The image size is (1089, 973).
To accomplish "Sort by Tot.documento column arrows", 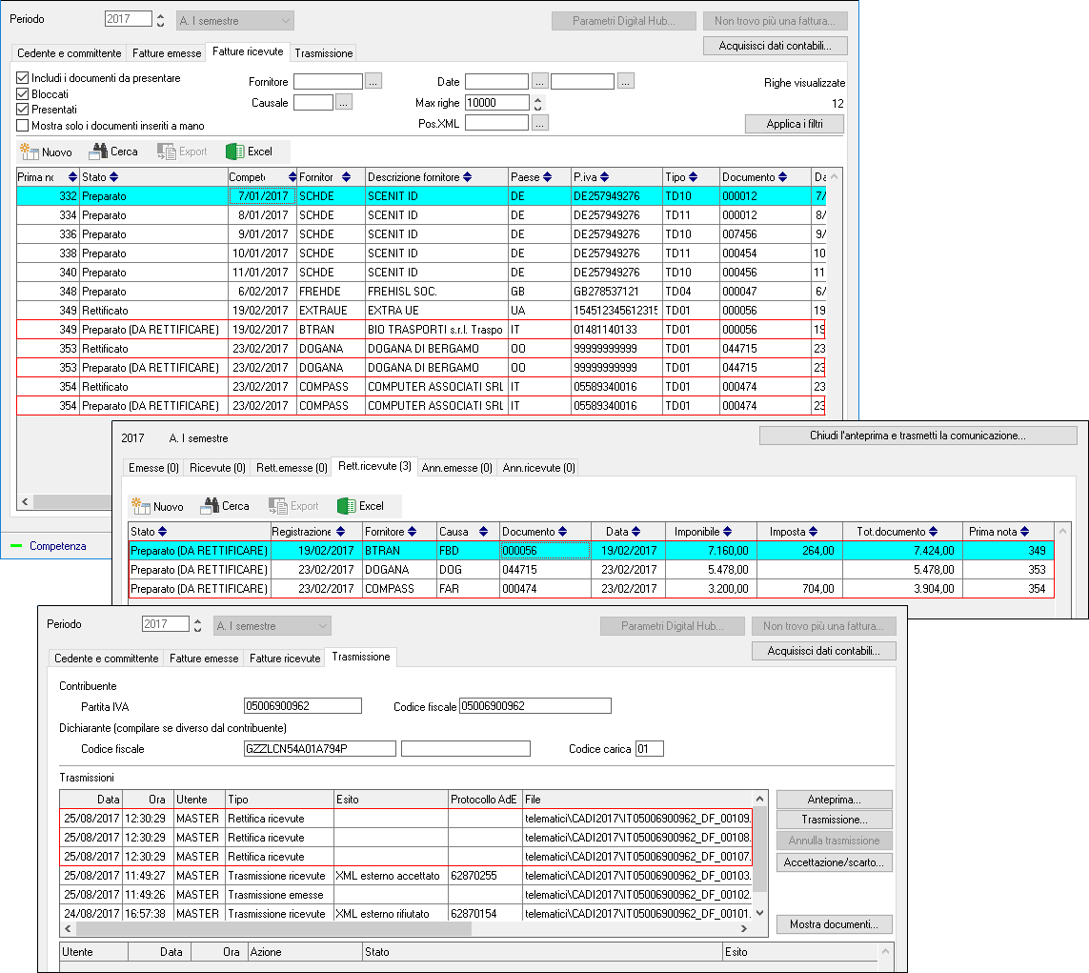I will click(933, 532).
